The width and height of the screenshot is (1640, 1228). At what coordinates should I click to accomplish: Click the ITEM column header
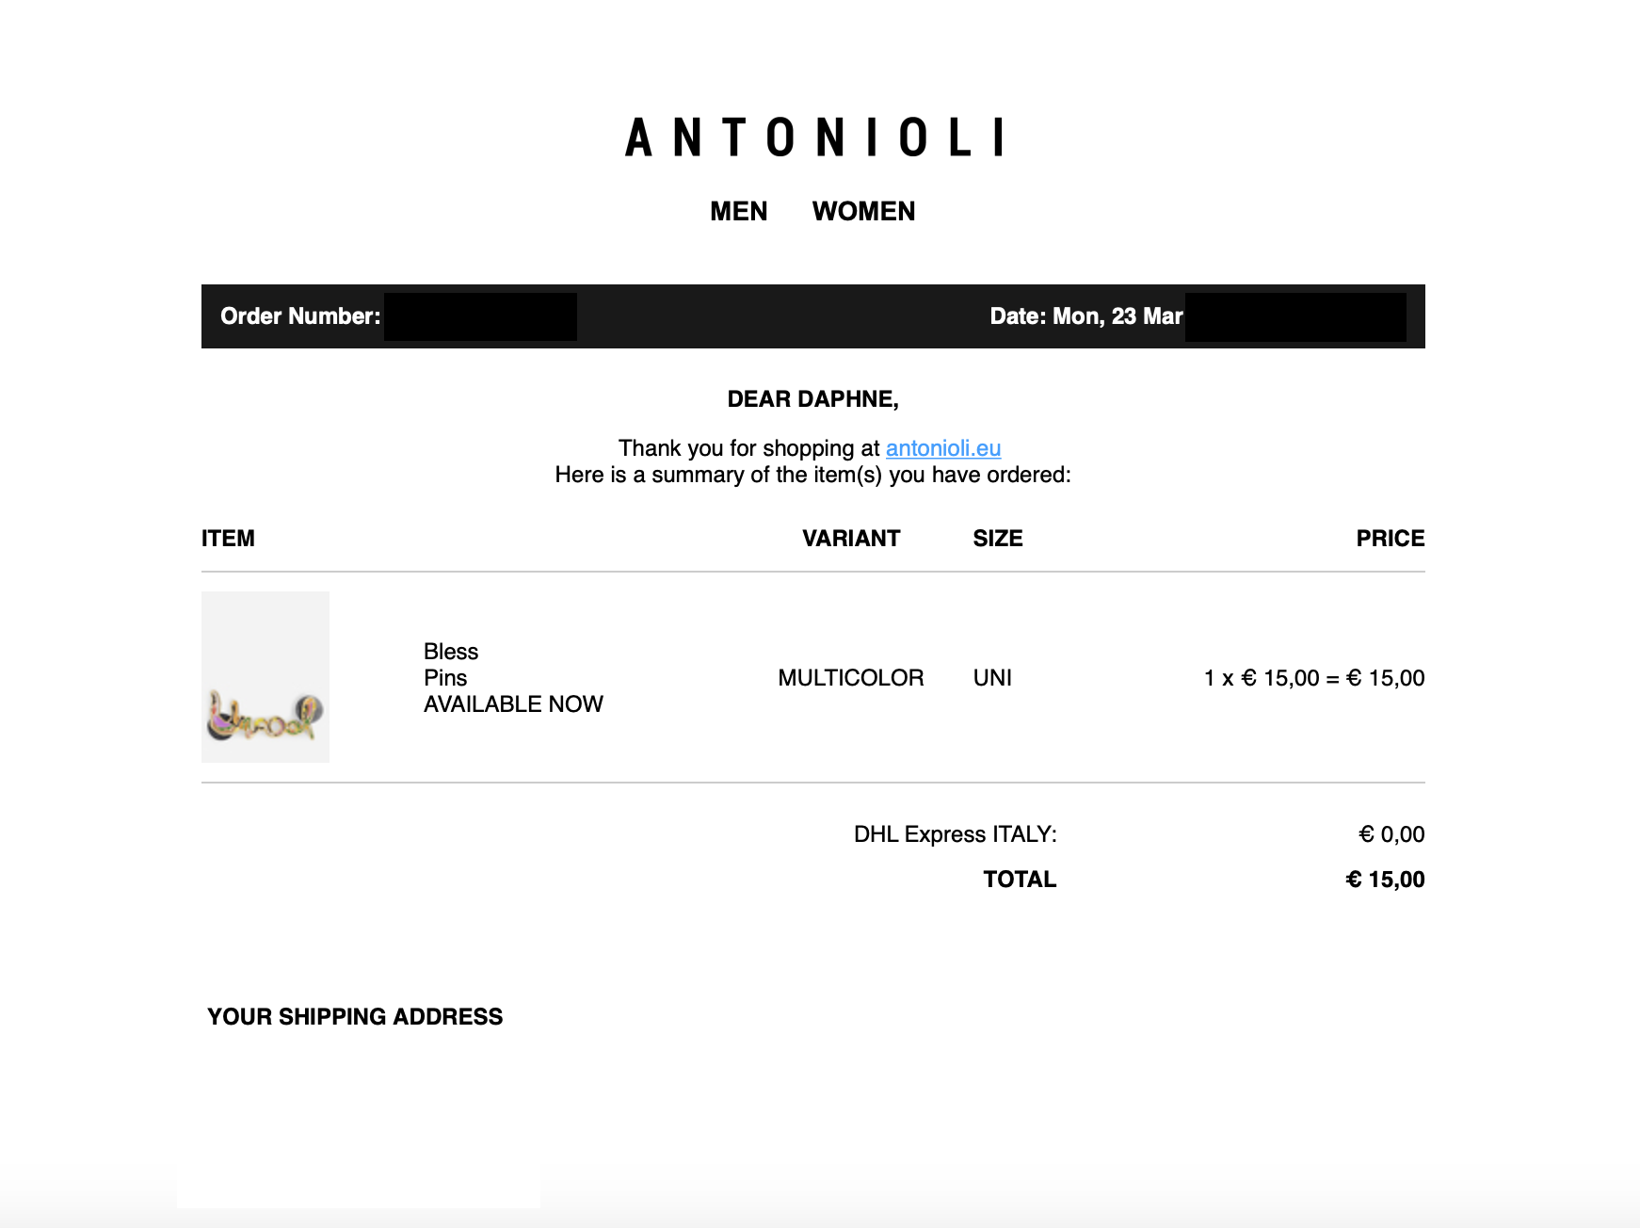click(228, 539)
